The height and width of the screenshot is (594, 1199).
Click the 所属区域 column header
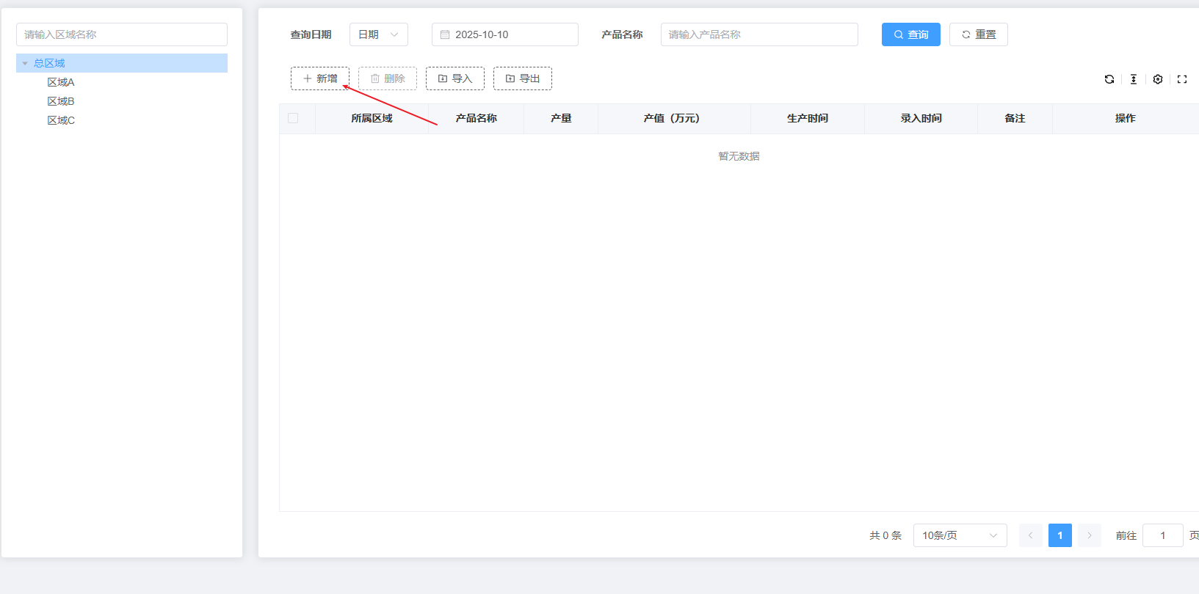[x=372, y=118]
